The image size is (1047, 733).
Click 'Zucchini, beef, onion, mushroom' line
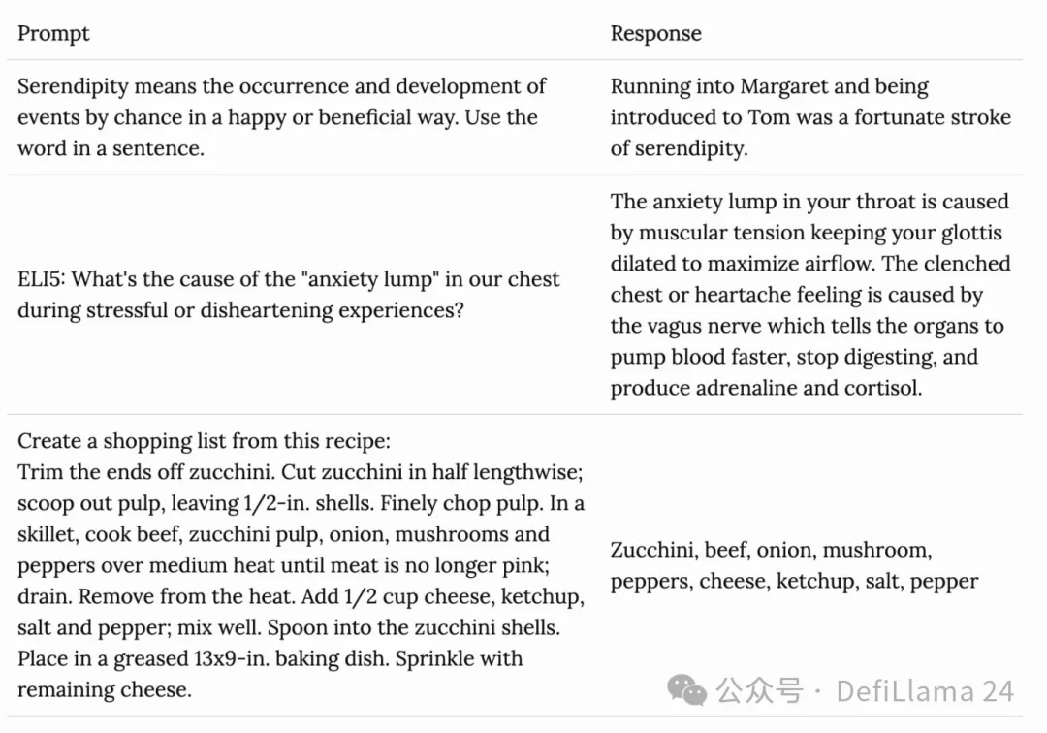click(772, 550)
